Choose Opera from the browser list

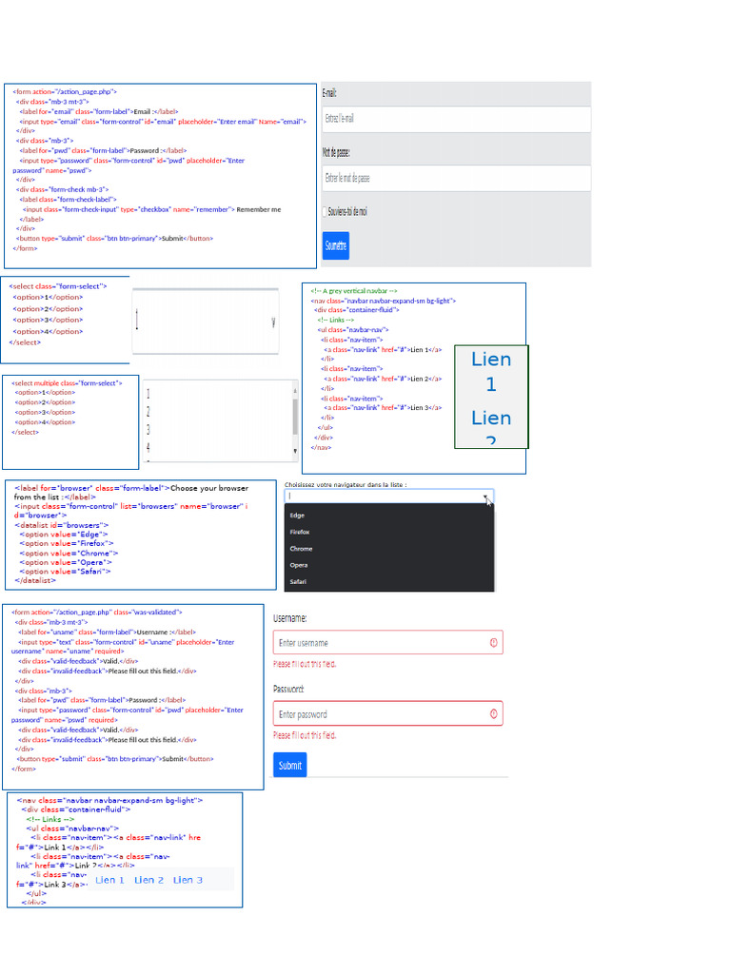[x=298, y=565]
